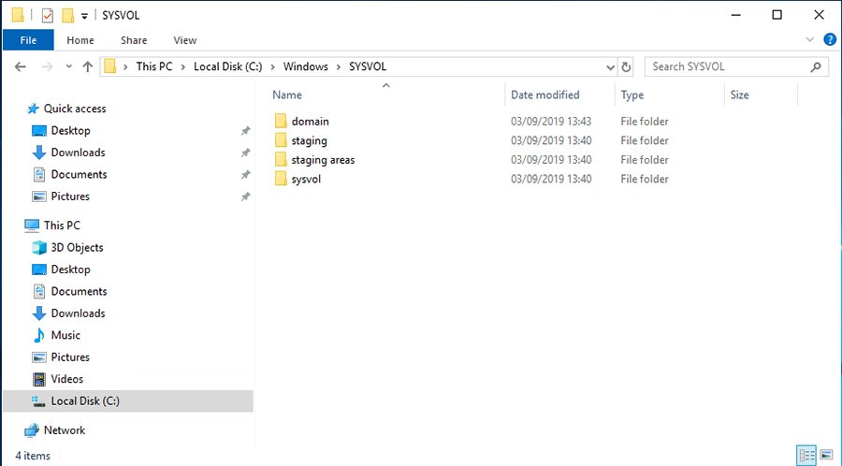
Task: Click the Up arrow navigation button
Action: coord(88,66)
